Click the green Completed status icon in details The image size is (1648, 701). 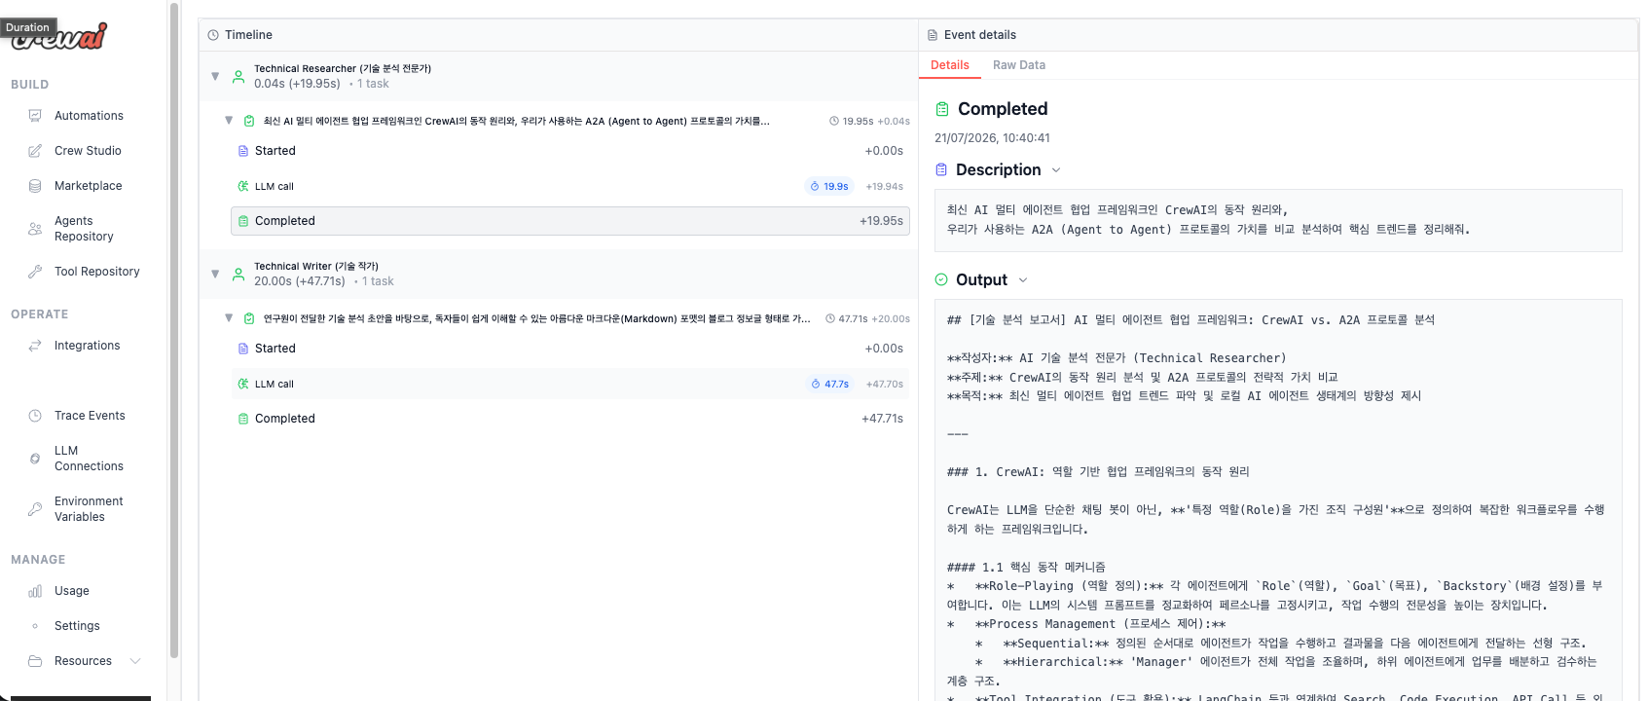pyautogui.click(x=942, y=109)
